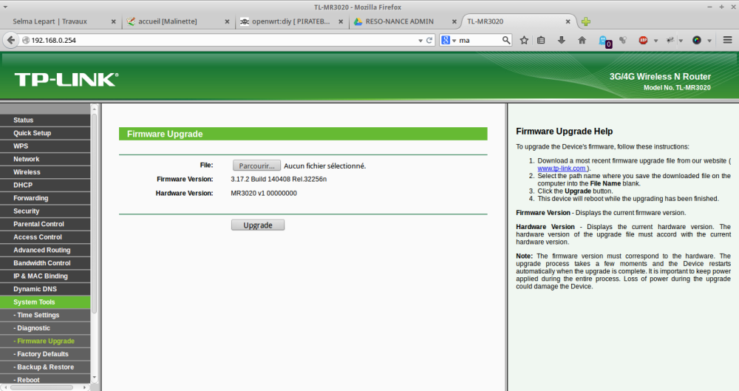The width and height of the screenshot is (739, 391).
Task: Open Bandwidth Control menu
Action: [45, 262]
